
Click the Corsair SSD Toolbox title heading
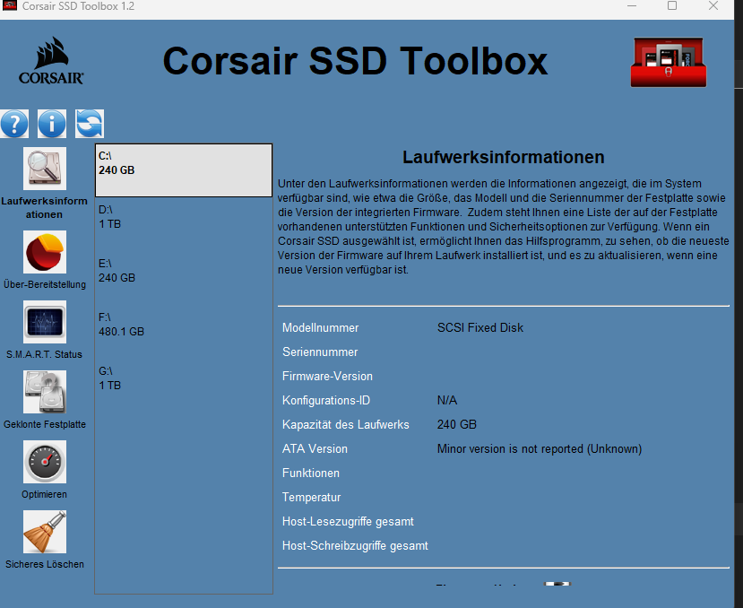(x=356, y=61)
